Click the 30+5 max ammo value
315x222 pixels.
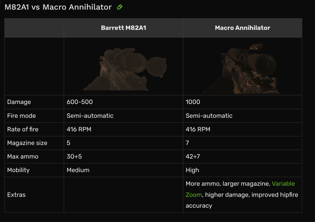[74, 156]
